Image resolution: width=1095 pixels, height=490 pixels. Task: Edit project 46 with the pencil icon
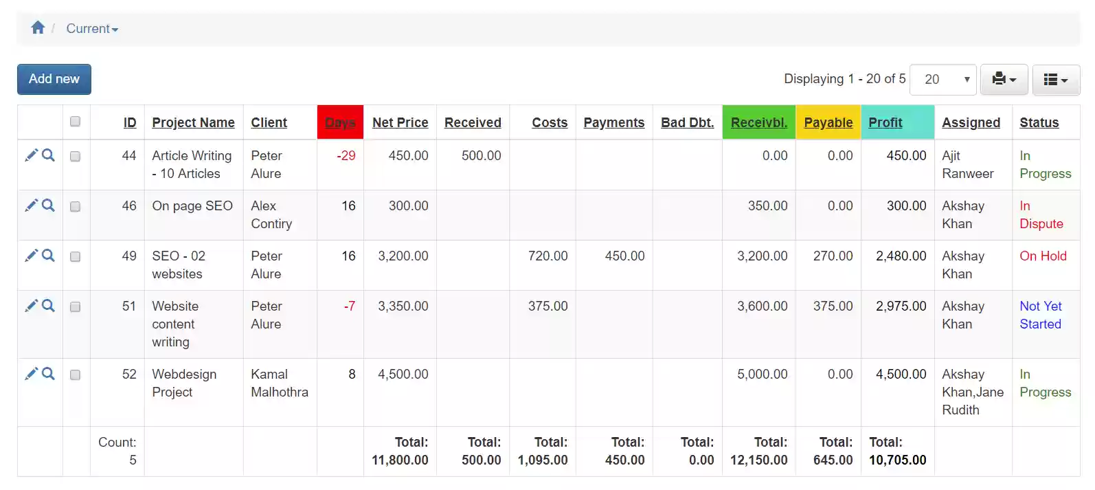coord(31,205)
